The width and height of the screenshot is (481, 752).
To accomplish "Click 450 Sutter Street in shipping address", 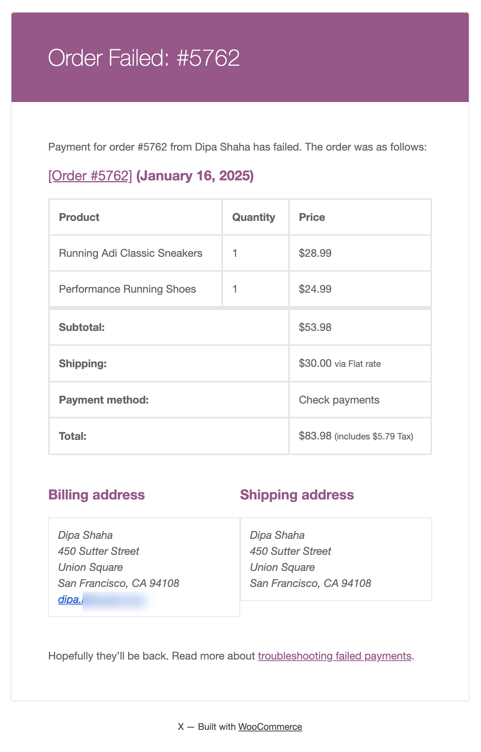I will [x=291, y=551].
